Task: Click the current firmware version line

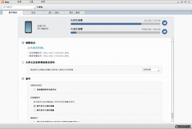Action: pyautogui.click(x=49, y=53)
